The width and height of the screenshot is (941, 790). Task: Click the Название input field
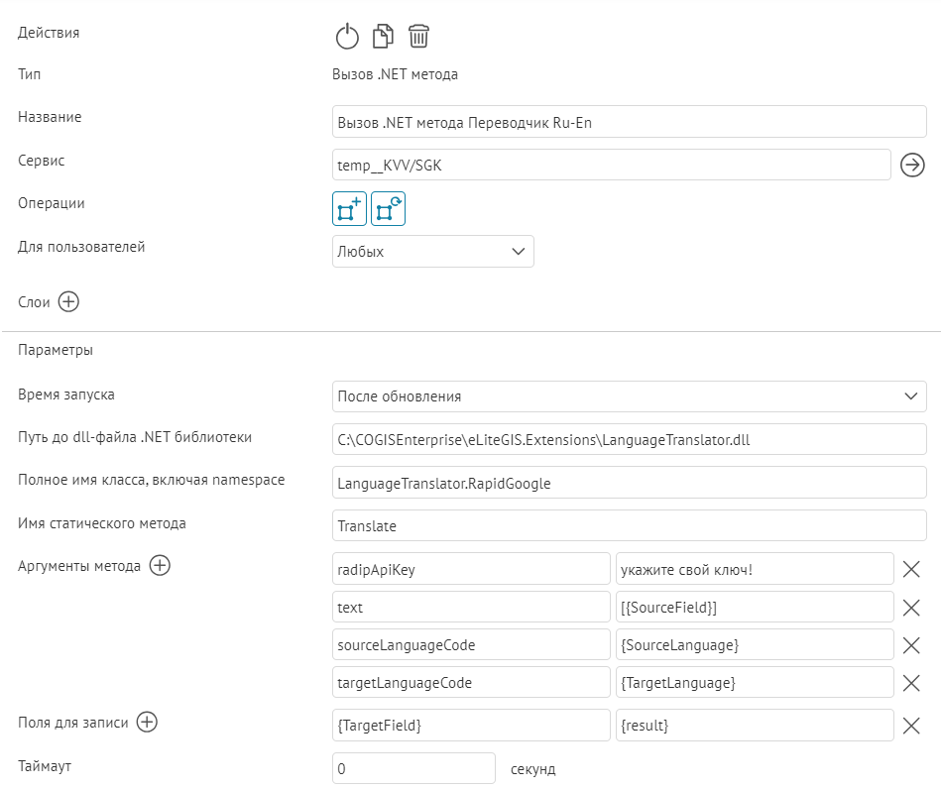(x=629, y=122)
